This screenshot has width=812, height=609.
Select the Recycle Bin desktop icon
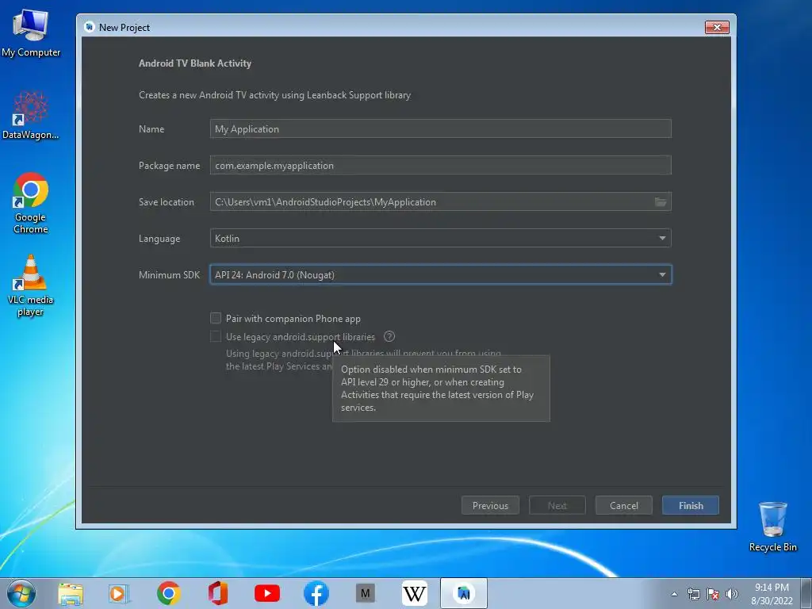(772, 527)
